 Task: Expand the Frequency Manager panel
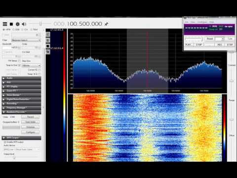[21, 108]
